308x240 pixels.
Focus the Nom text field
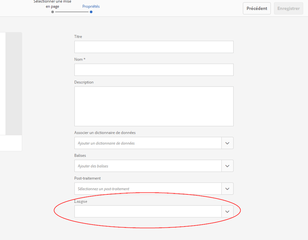(x=154, y=70)
